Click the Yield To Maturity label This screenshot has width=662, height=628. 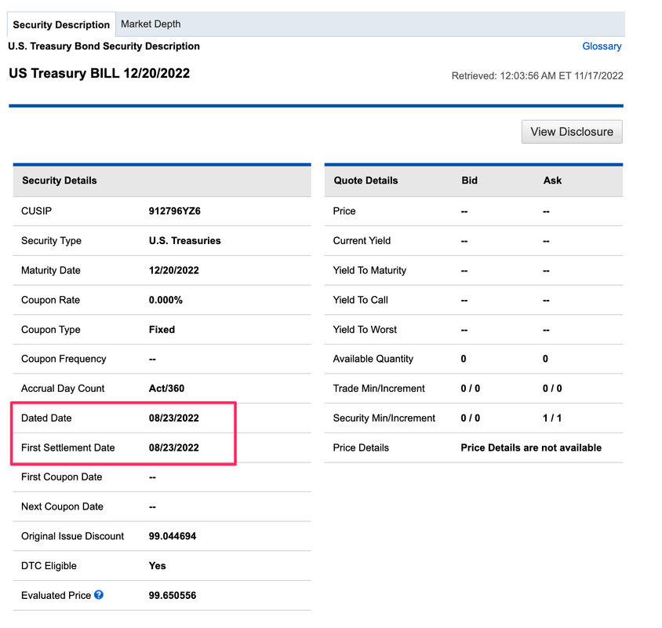tap(369, 270)
